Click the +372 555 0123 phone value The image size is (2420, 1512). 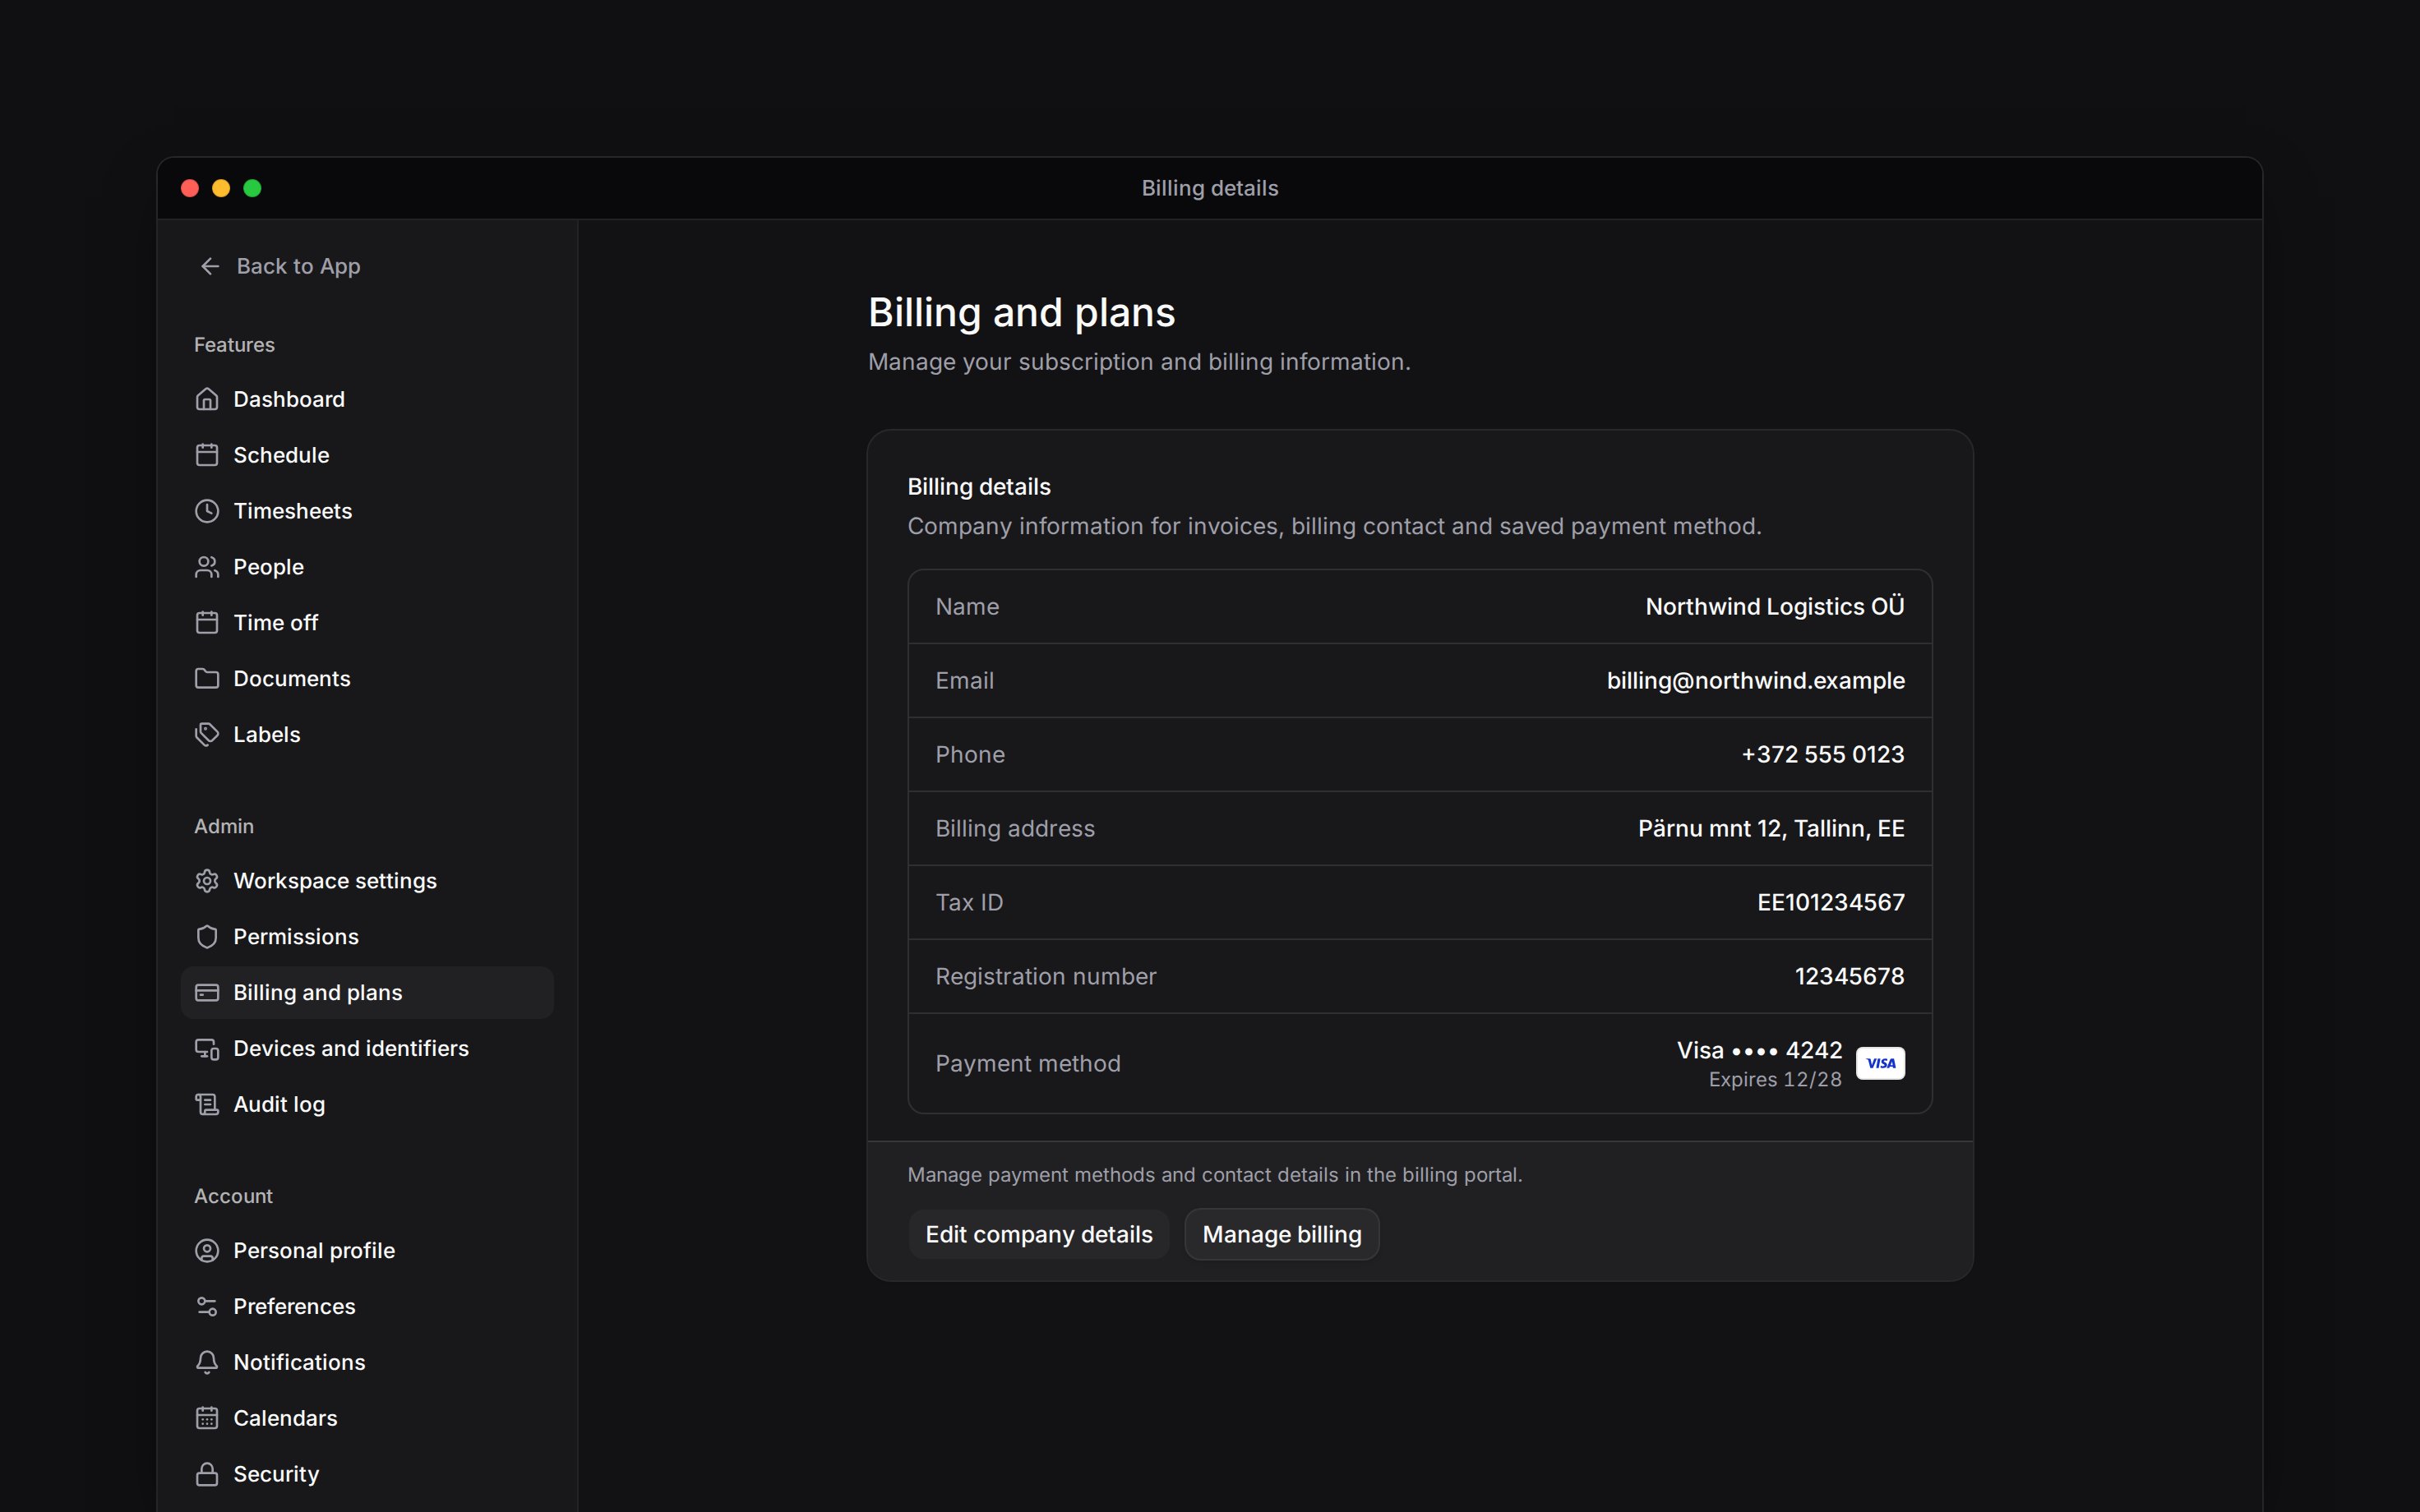pos(1822,754)
